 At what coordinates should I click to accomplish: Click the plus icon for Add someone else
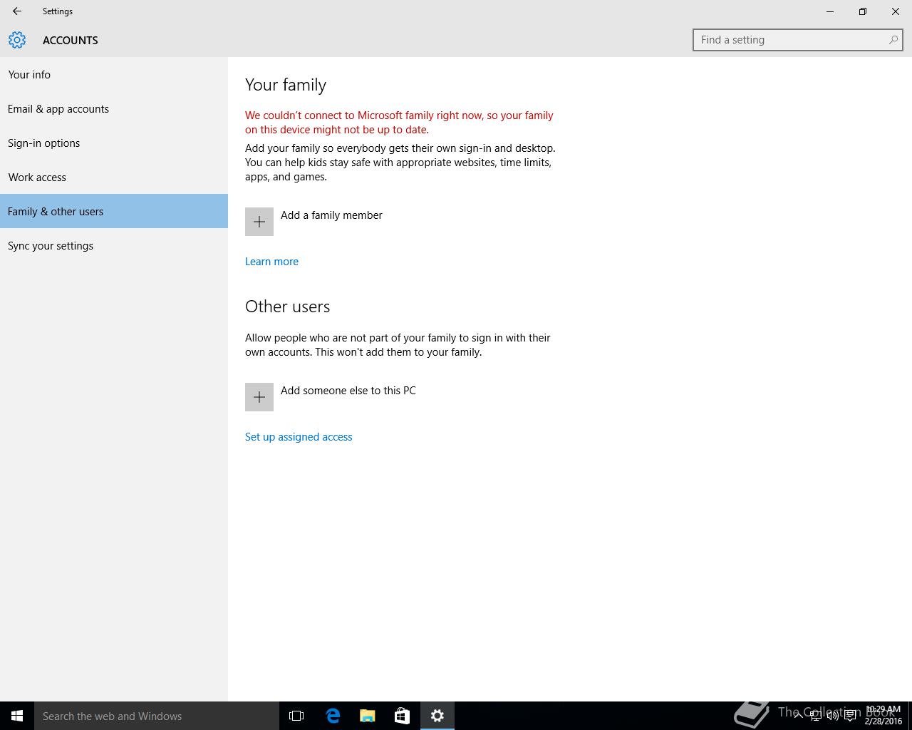coord(259,397)
